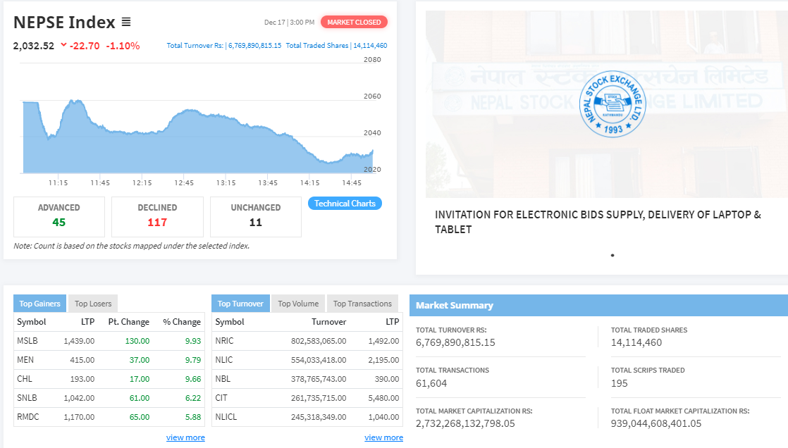Click the Market Summary turnover value 6,769,890,815.15

(455, 342)
